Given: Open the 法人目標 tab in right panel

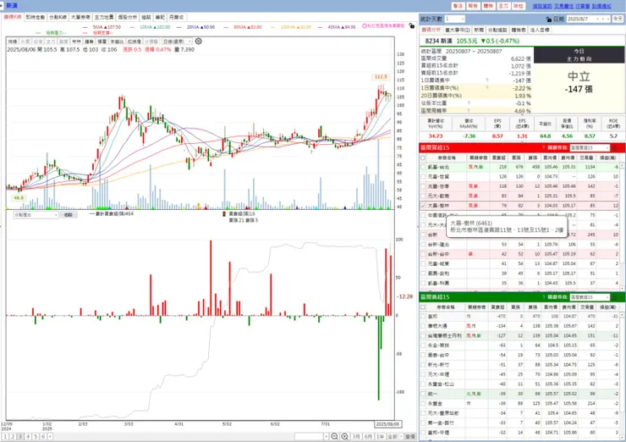Looking at the screenshot, I should 540,30.
